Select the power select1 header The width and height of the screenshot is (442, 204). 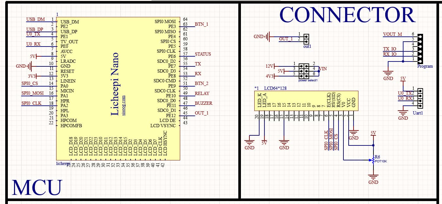pyautogui.click(x=304, y=71)
